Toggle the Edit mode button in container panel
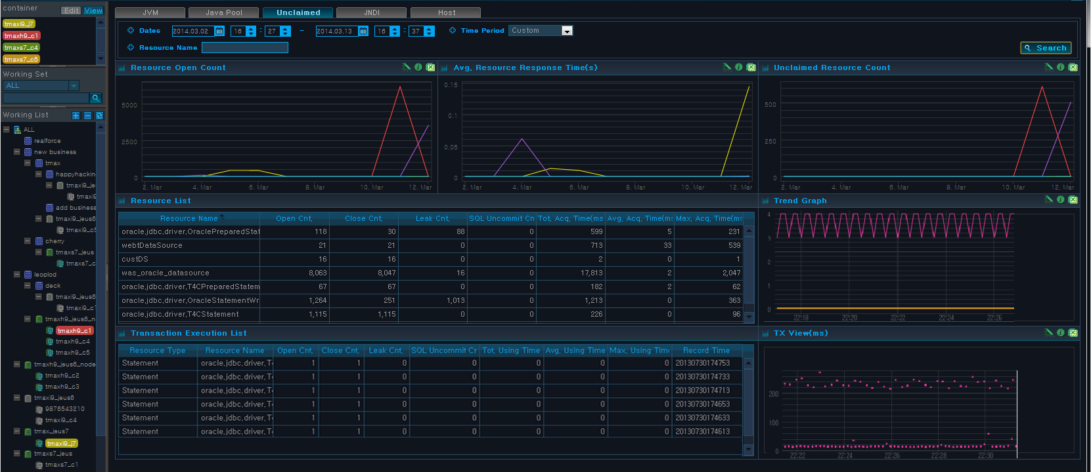 point(71,10)
